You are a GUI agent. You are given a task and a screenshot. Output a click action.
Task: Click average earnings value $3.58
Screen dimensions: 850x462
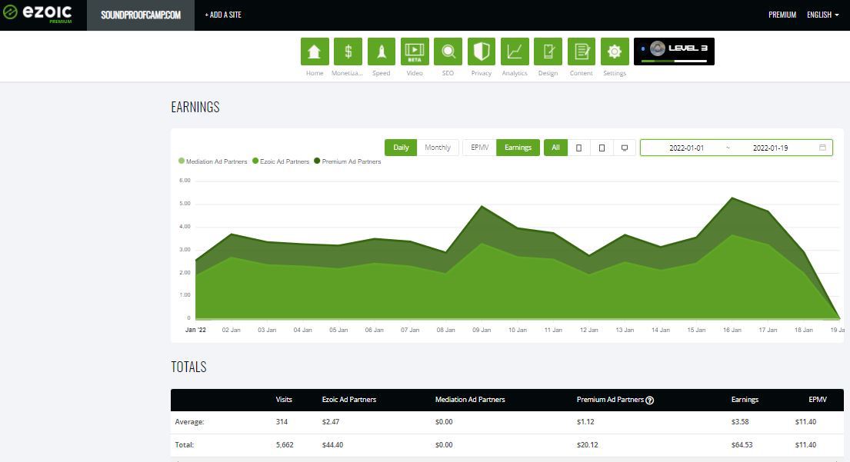click(740, 422)
